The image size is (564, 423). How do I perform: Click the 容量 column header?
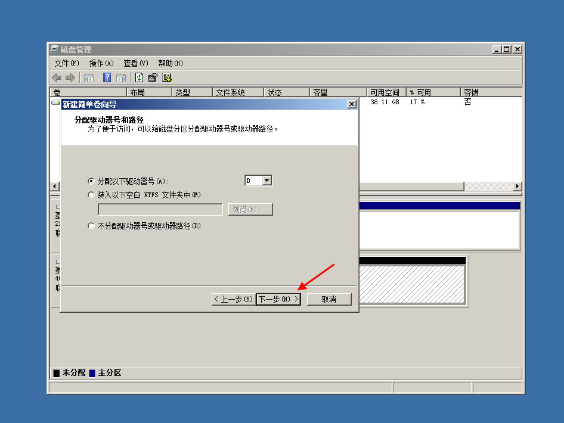[x=339, y=92]
